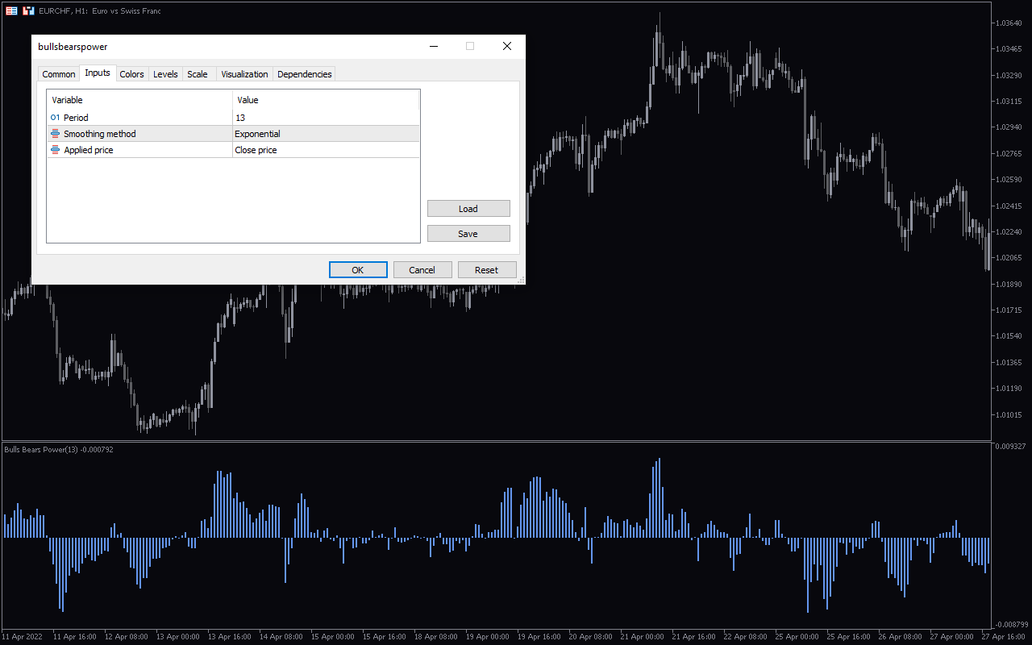Close the bullsbearspower dialog

pyautogui.click(x=507, y=46)
